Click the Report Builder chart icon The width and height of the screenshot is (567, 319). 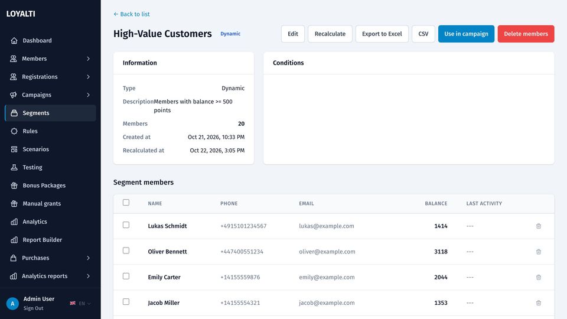pyautogui.click(x=14, y=239)
